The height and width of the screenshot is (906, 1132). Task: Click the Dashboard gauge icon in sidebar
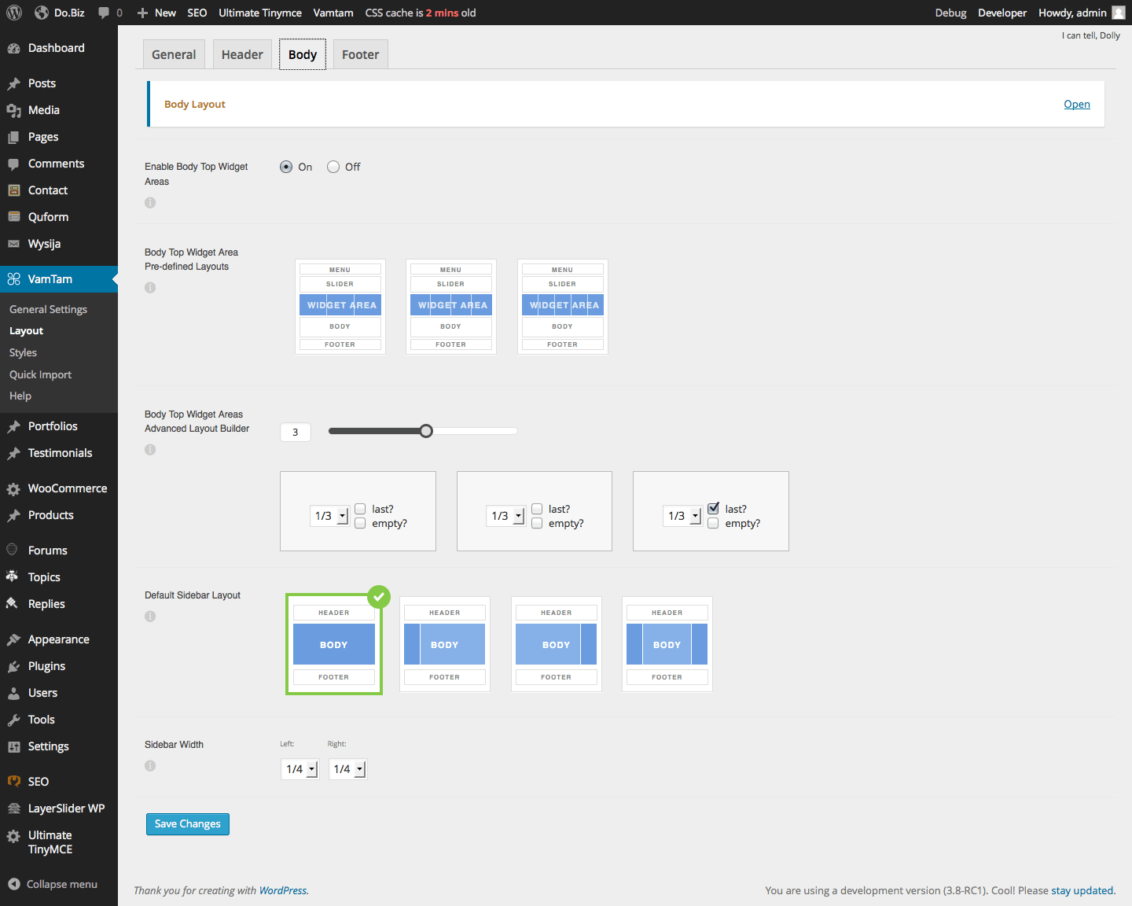pyautogui.click(x=13, y=49)
